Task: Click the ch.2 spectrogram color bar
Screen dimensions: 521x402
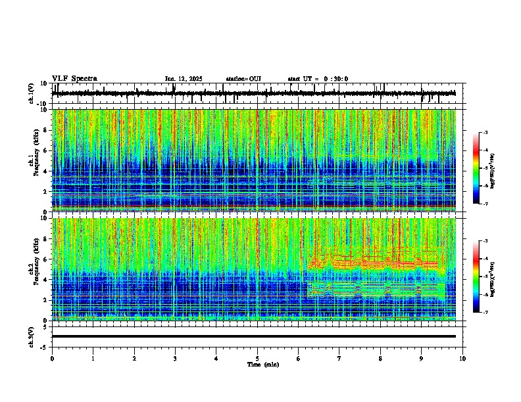Action: click(476, 277)
